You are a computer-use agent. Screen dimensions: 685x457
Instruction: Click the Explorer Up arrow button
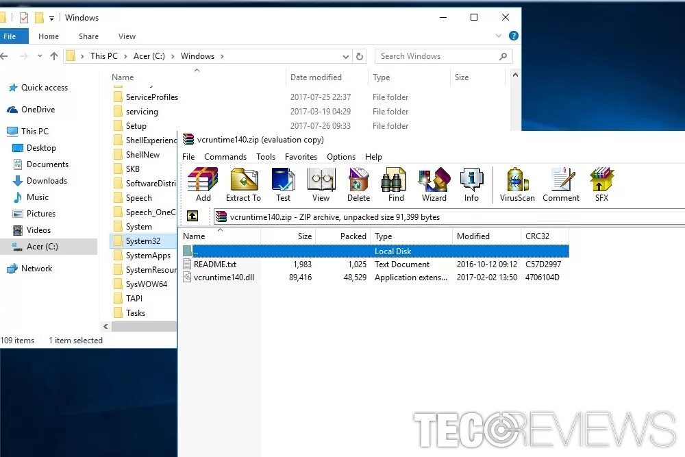coord(53,56)
